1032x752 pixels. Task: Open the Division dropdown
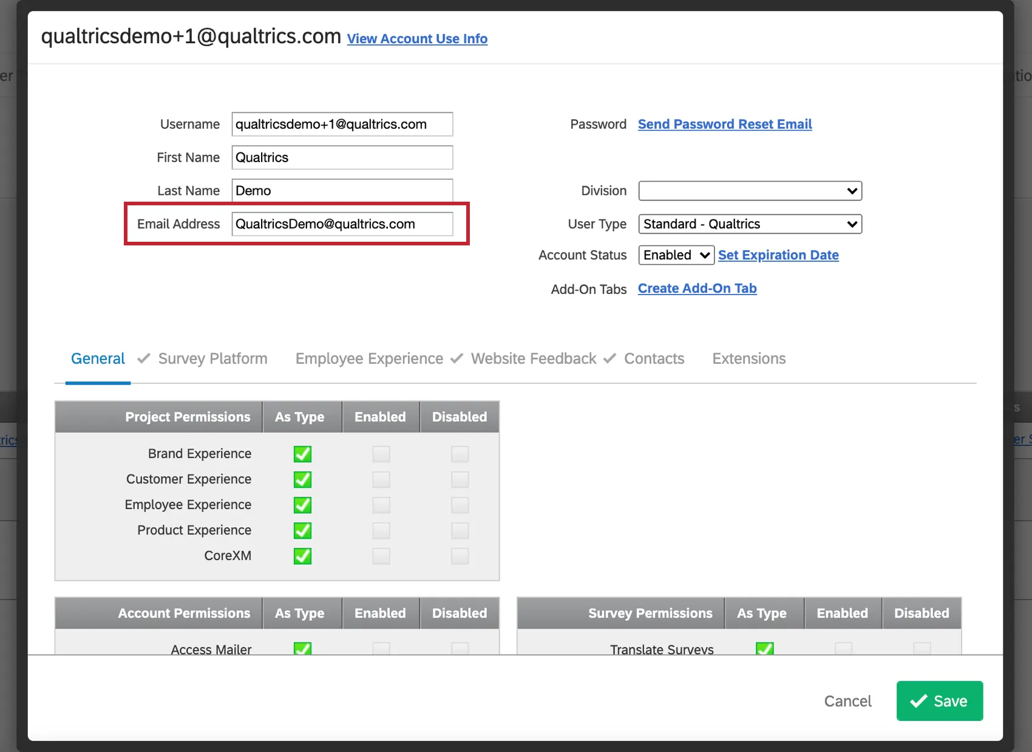[750, 191]
